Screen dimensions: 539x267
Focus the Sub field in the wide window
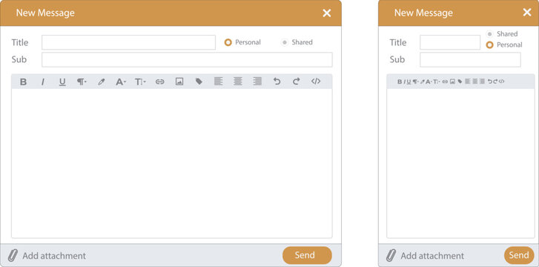coord(187,59)
